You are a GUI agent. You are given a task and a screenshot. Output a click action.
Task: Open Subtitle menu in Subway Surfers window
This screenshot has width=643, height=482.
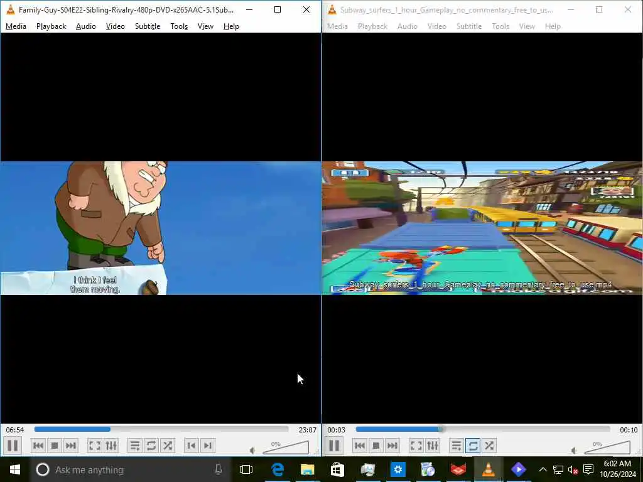pos(469,26)
